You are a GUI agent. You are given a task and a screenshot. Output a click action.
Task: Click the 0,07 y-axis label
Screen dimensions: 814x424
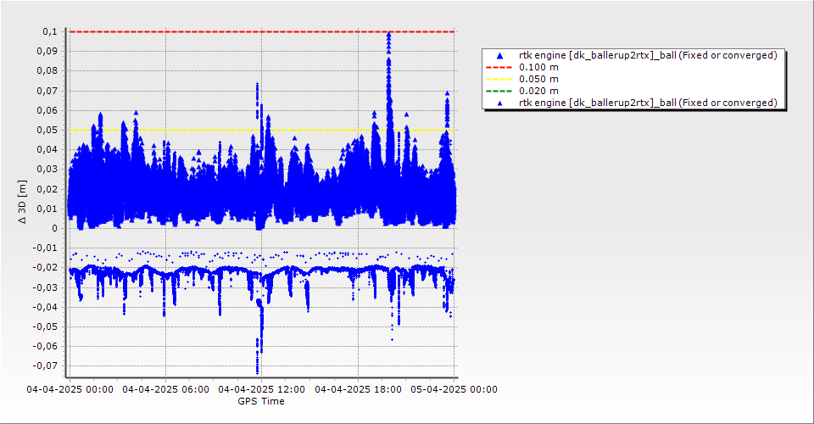(x=47, y=91)
